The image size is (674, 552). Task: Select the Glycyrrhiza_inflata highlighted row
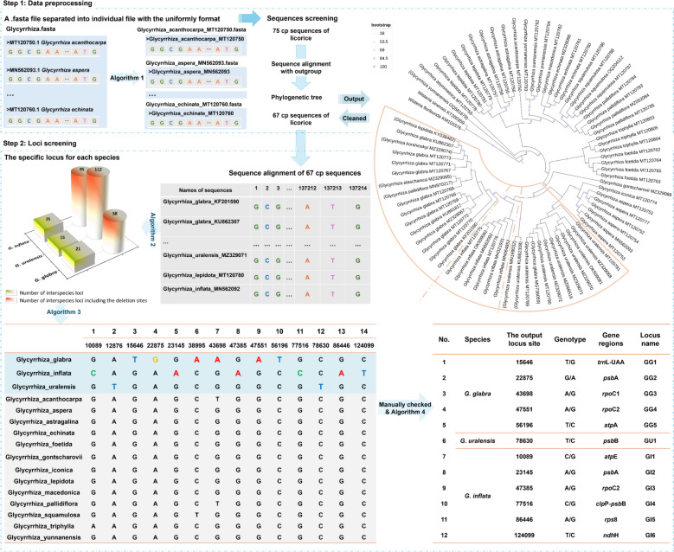[190, 373]
